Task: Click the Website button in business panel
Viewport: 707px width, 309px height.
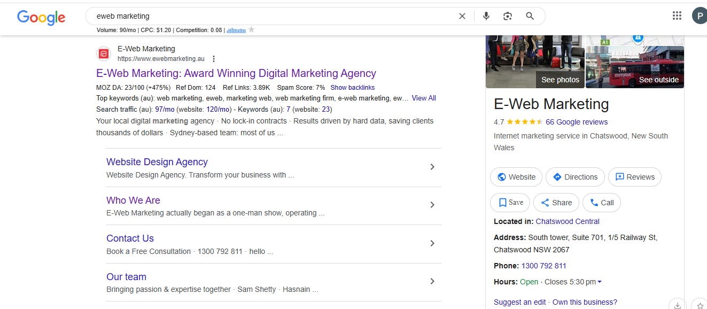Action: pyautogui.click(x=516, y=177)
